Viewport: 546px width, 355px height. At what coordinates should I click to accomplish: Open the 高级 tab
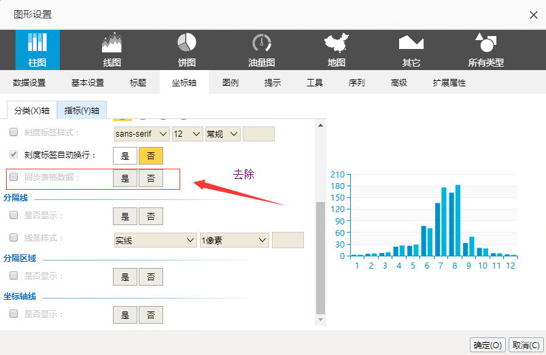(x=398, y=82)
